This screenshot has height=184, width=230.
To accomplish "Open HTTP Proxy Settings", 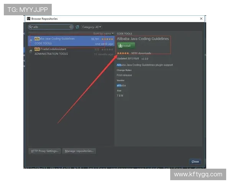I will tap(44, 151).
